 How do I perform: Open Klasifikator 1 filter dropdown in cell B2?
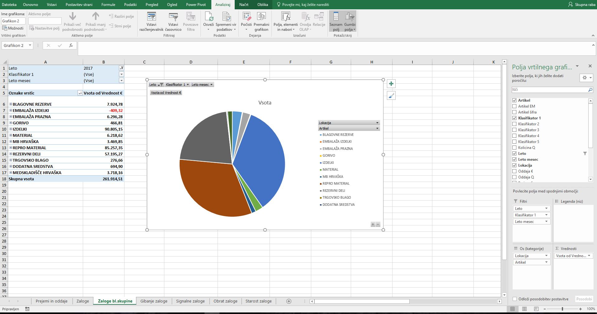tap(121, 74)
